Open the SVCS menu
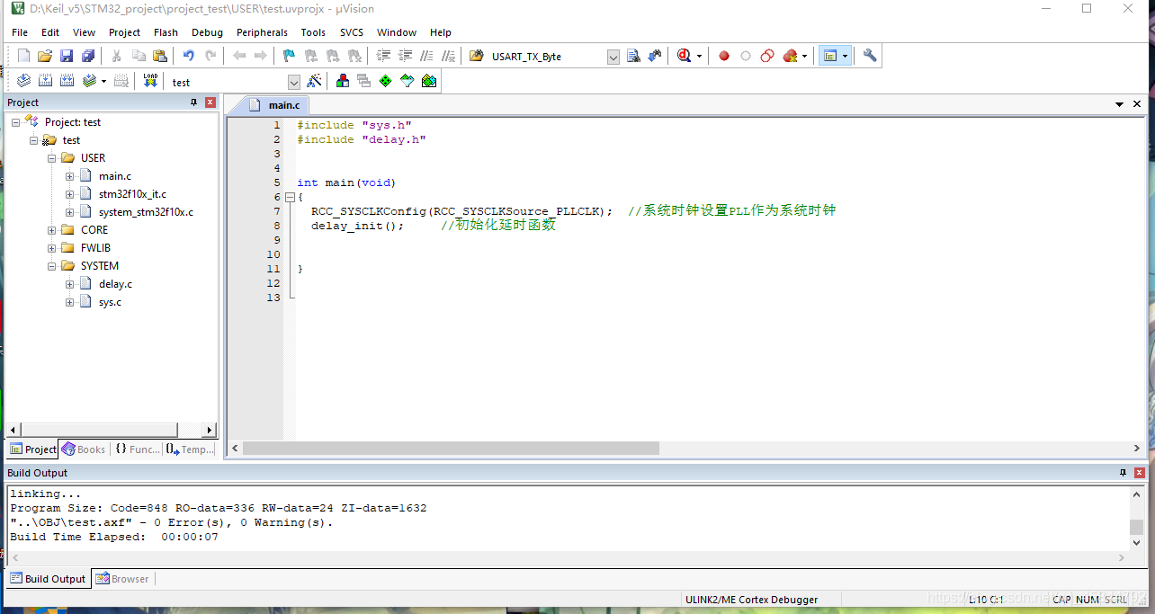Screen dimensions: 1155x614 tap(352, 32)
